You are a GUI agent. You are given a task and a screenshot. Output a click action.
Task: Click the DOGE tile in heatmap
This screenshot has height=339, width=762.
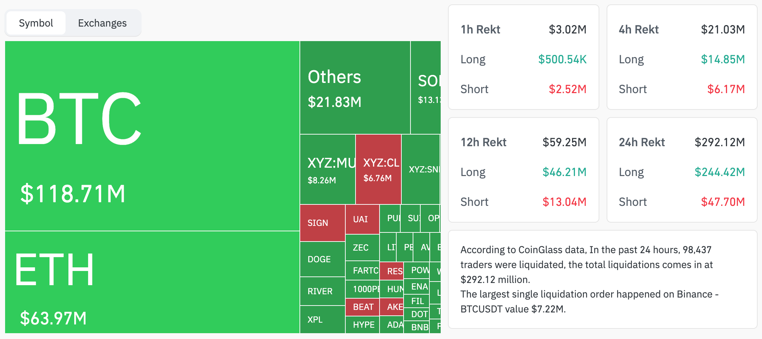pos(322,259)
